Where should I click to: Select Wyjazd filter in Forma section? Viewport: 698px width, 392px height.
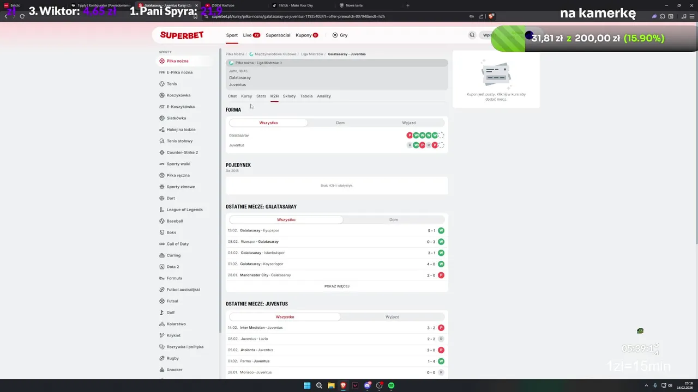pyautogui.click(x=409, y=123)
